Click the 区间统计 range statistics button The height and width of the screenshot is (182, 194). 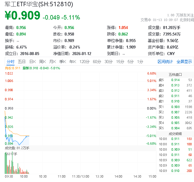click(165, 62)
